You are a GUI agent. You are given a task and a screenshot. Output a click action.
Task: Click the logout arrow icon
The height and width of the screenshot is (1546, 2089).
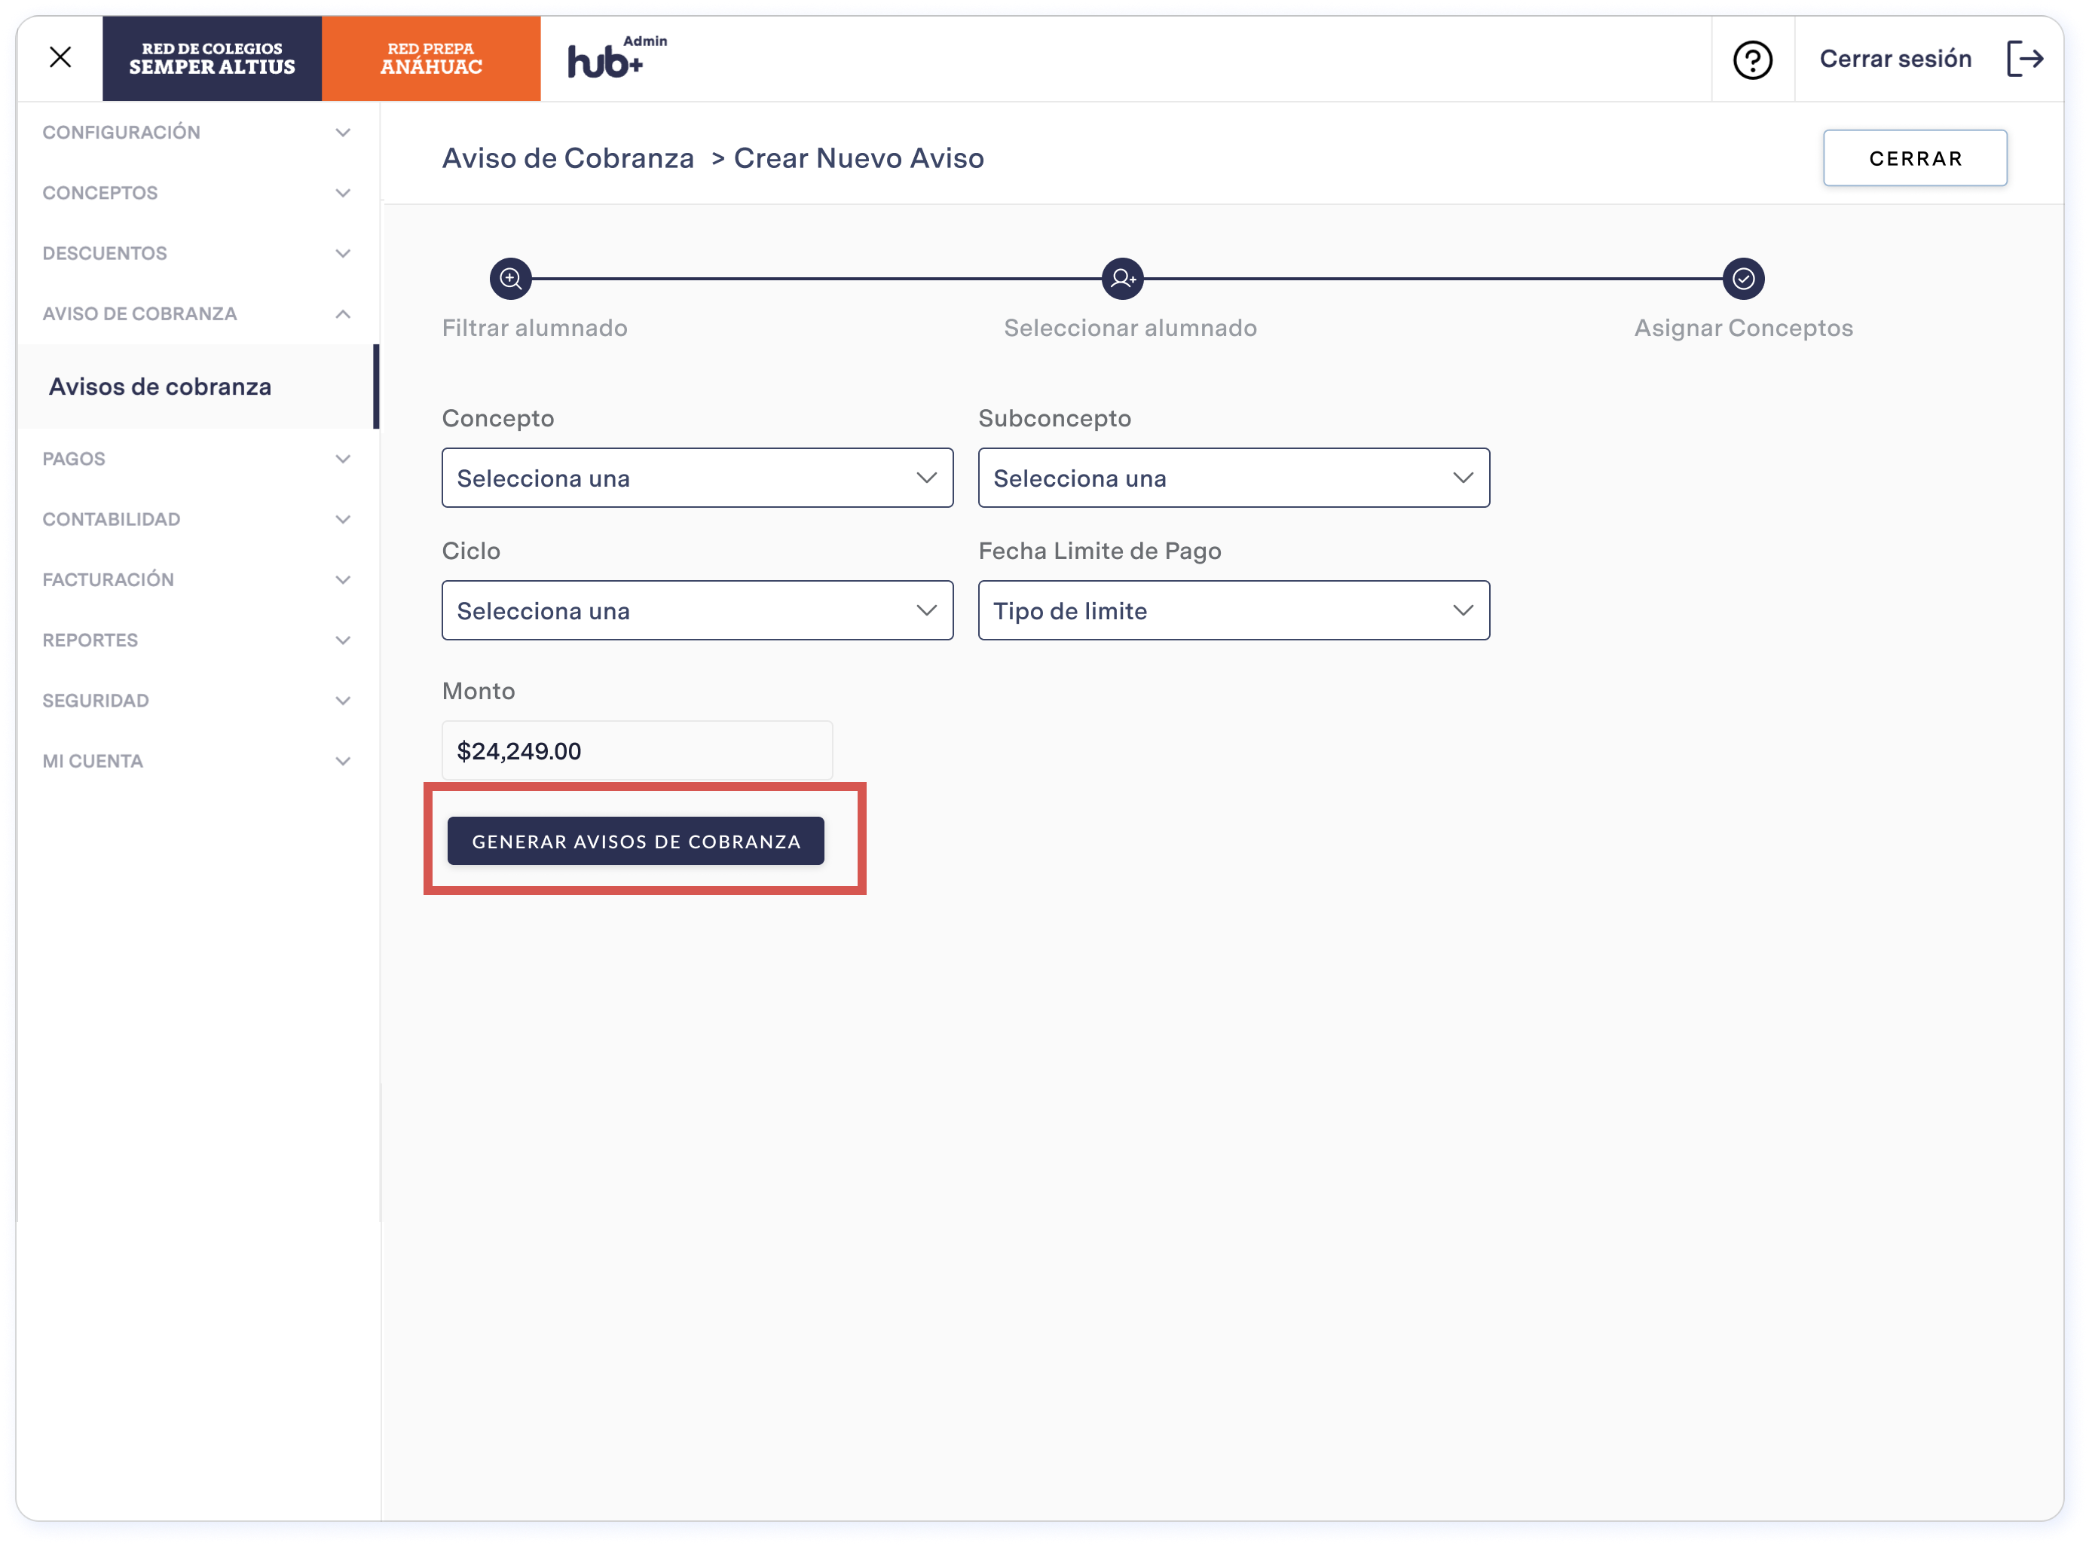click(2024, 59)
